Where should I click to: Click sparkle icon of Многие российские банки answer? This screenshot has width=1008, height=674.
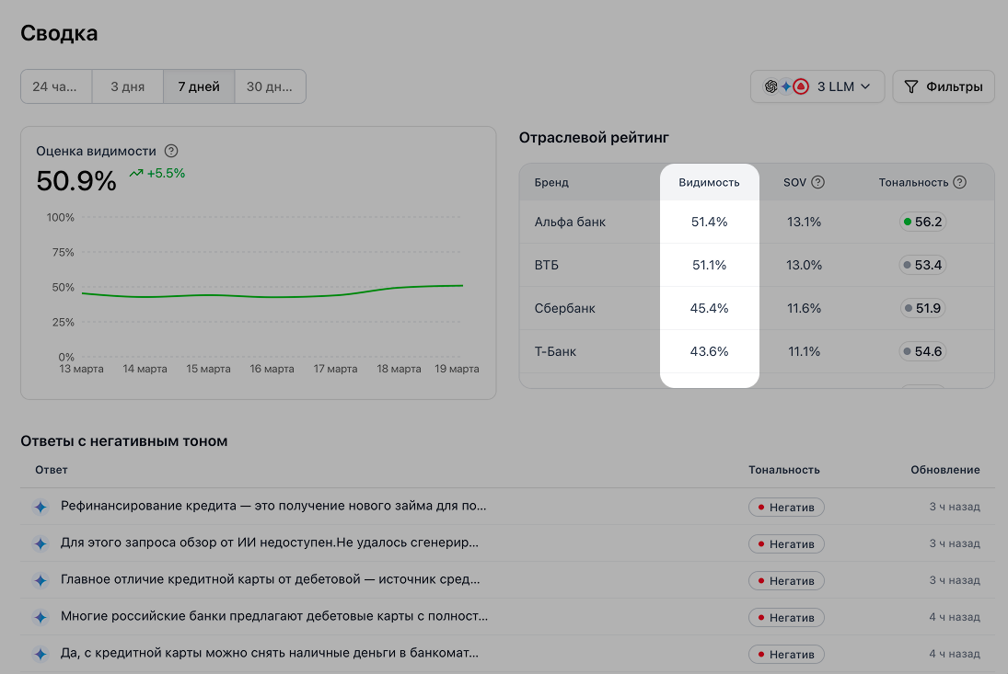coord(41,617)
